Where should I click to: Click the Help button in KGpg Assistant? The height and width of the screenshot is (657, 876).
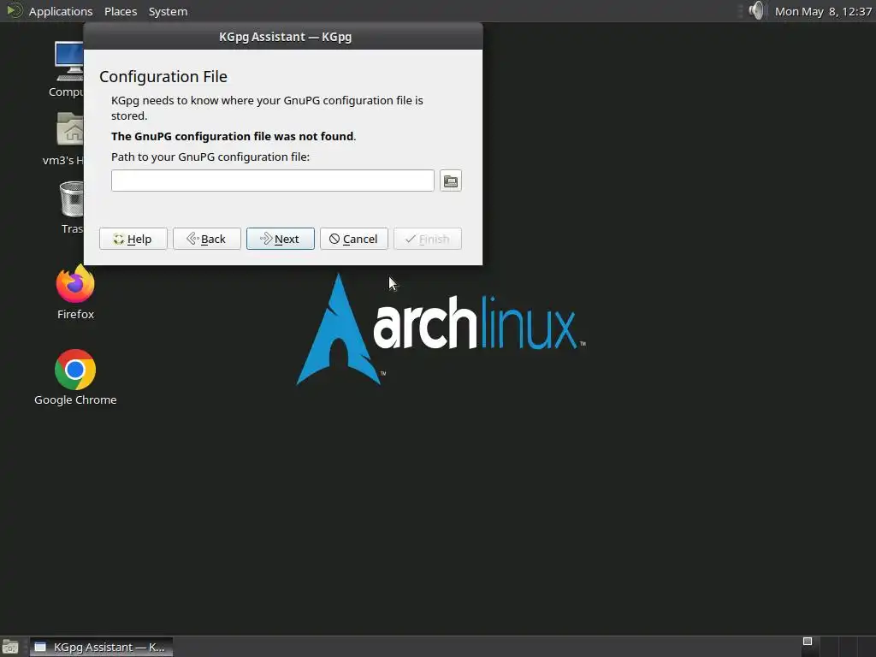[x=133, y=239]
